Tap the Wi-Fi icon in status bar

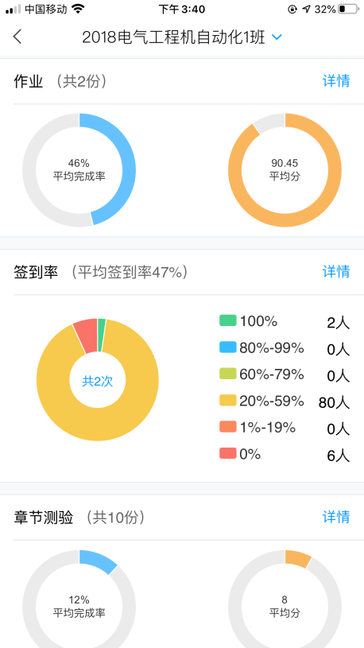[77, 9]
